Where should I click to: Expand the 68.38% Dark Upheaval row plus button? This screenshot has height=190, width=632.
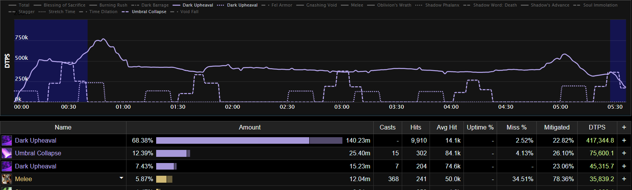point(624,141)
